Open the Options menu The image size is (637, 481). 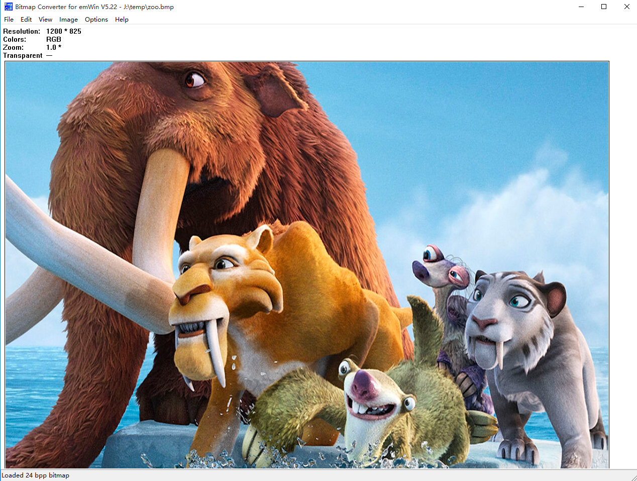click(x=96, y=20)
